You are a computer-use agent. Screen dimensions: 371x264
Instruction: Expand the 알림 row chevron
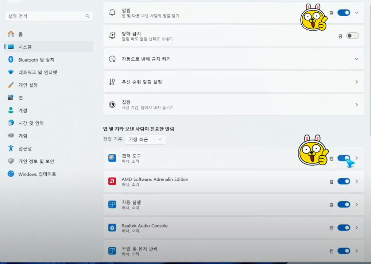pyautogui.click(x=356, y=12)
